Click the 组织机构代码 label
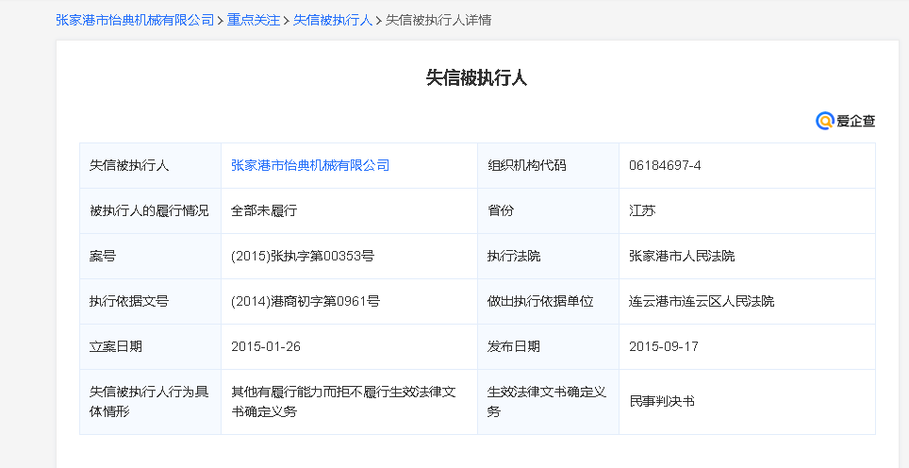 (x=526, y=165)
